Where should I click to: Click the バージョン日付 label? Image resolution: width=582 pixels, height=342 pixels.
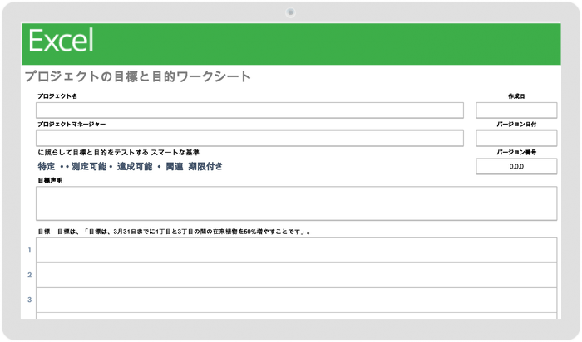click(516, 125)
